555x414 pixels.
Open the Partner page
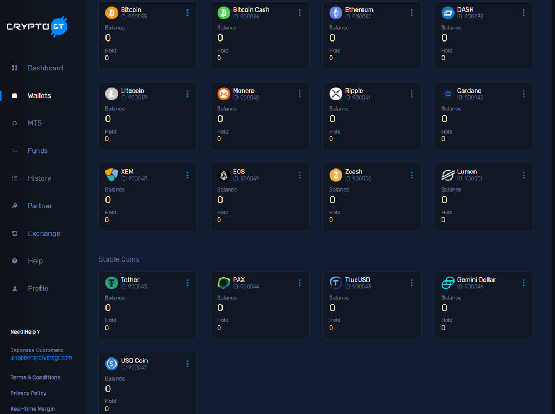pyautogui.click(x=39, y=206)
